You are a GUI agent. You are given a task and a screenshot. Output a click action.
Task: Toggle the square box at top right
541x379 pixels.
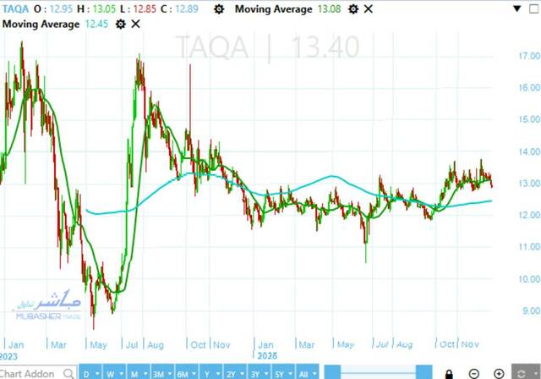pos(533,9)
